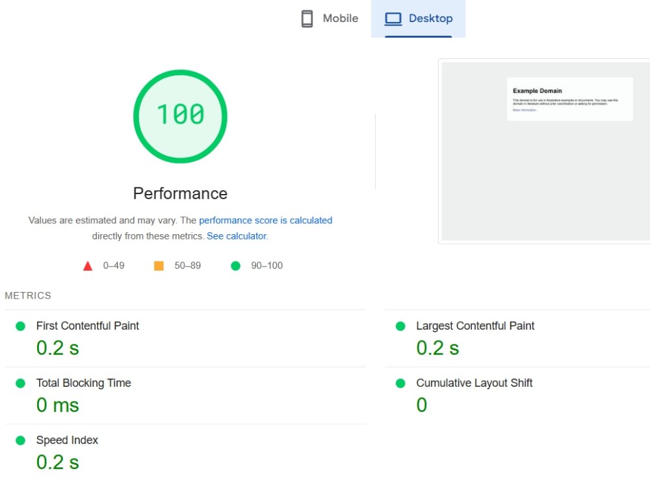Click the '90–100' legend label
Image resolution: width=650 pixels, height=486 pixels.
[x=266, y=265]
